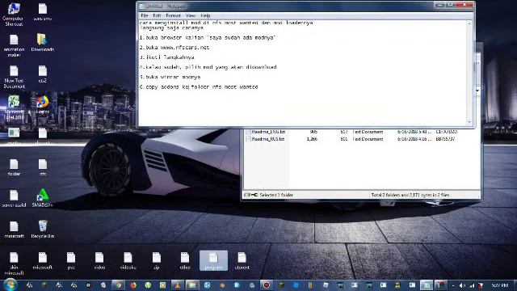Viewport: 517px width, 291px height.
Task: Select the videoku desktop icon
Action: (128, 260)
